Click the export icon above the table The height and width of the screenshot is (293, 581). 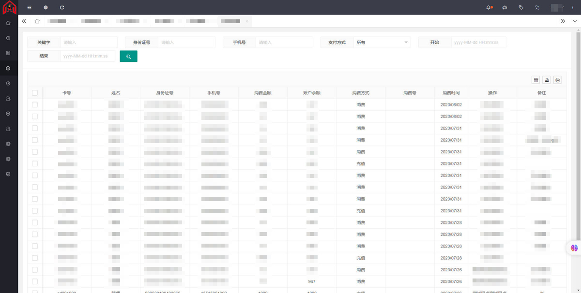pyautogui.click(x=547, y=80)
